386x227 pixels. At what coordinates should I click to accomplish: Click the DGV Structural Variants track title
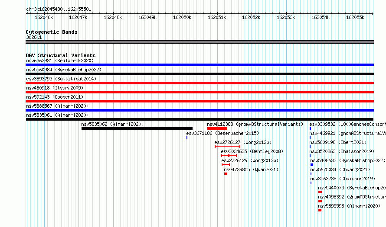61,55
